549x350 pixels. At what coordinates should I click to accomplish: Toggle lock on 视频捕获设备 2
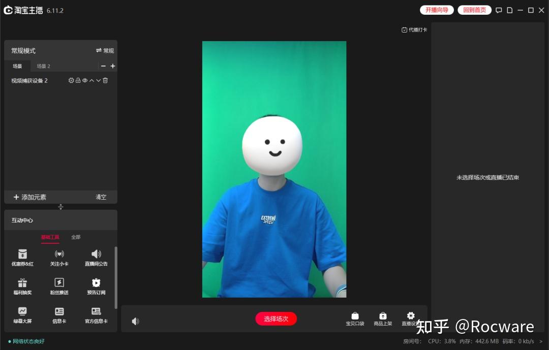(78, 80)
